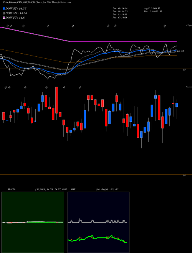Click the 'Pre L: 14.53' value

pyautogui.click(x=120, y=15)
